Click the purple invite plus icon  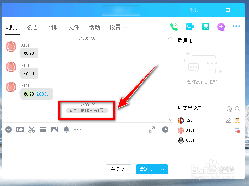coord(221,27)
